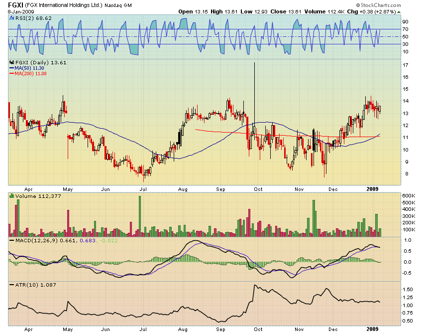Click the RSI line icon beside RSI(2)
The width and height of the screenshot is (423, 333).
[x=11, y=18]
